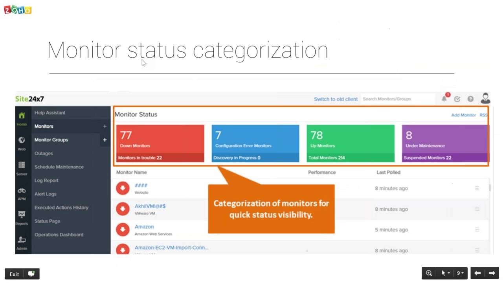Viewport: 503px width, 283px height.
Task: Click the blue Configuration Error Monitors tile
Action: (255, 143)
